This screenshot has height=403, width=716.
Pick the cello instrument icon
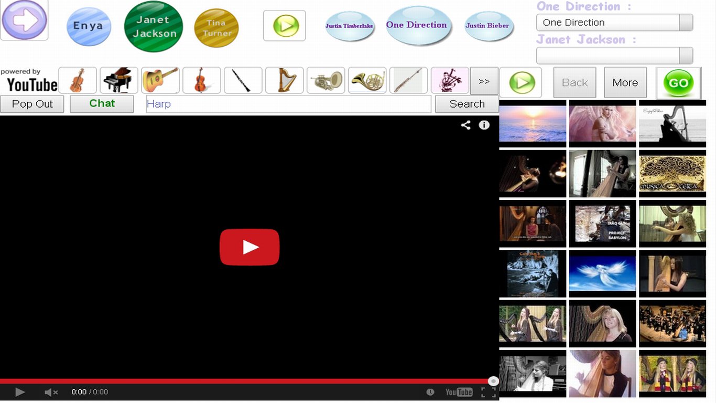(202, 80)
